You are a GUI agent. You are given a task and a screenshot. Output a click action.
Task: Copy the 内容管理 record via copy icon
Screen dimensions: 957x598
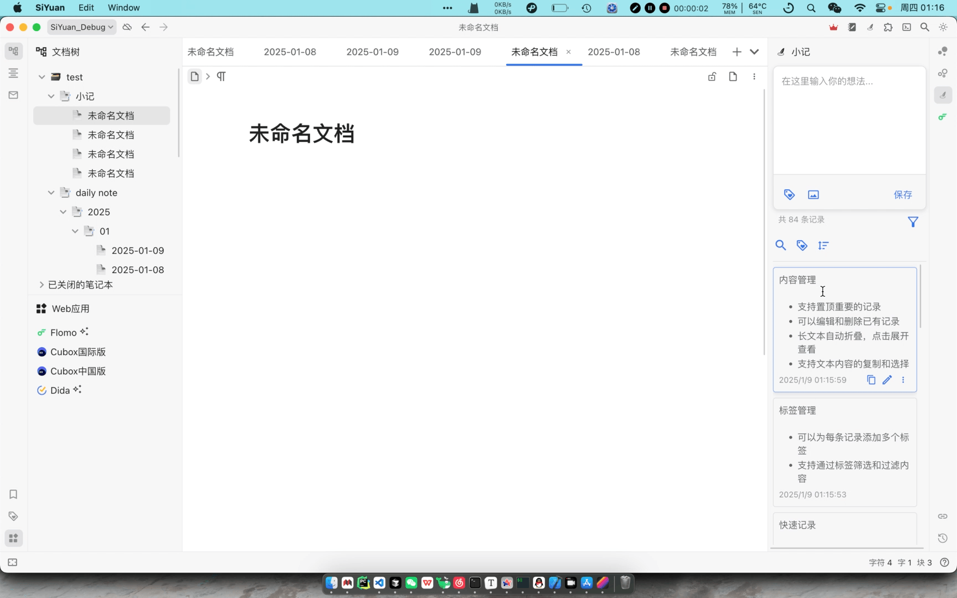871,380
